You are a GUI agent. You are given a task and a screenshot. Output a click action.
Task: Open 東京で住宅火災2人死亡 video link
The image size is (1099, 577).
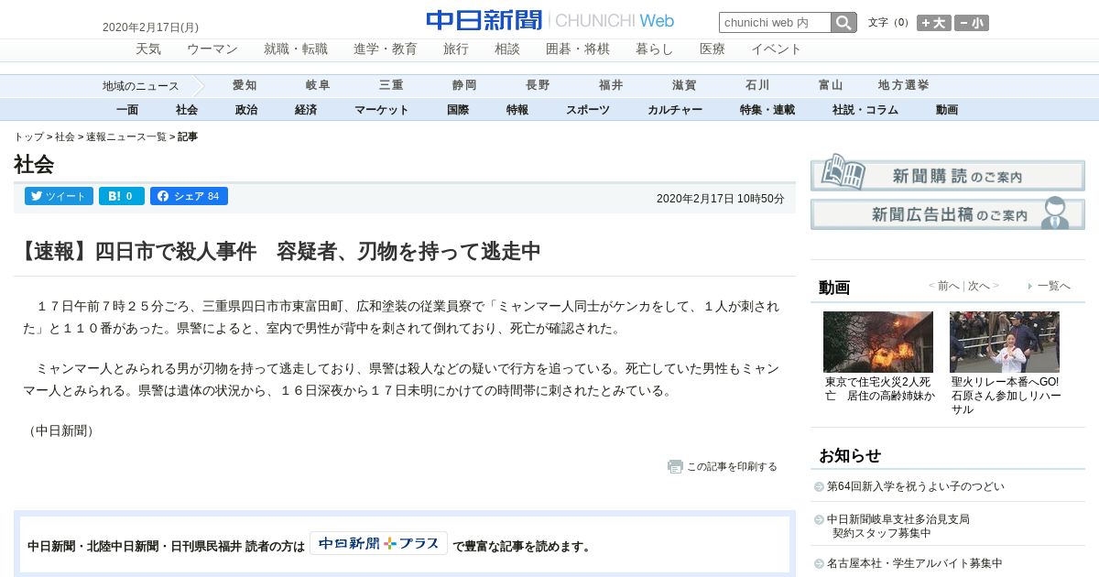click(x=880, y=388)
